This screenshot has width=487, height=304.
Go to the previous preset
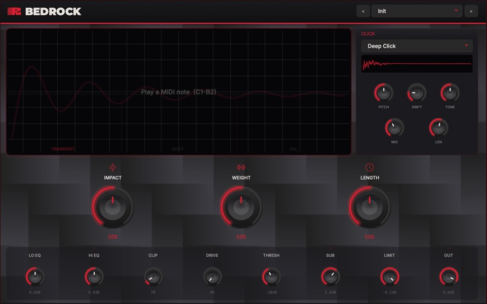pyautogui.click(x=363, y=11)
